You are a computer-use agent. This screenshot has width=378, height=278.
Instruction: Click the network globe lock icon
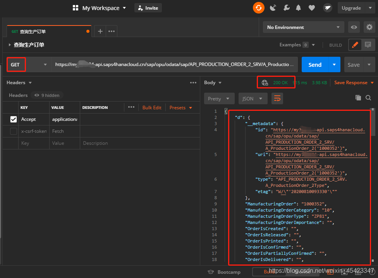pyautogui.click(x=265, y=83)
